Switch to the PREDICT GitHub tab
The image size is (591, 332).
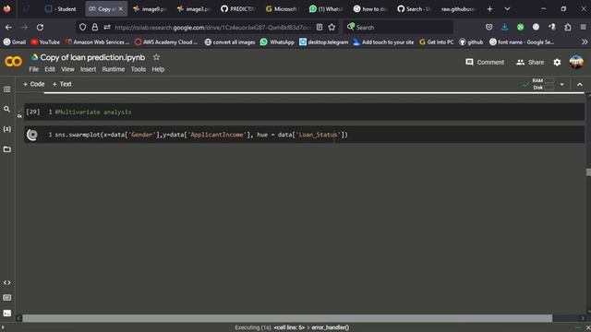[238, 9]
